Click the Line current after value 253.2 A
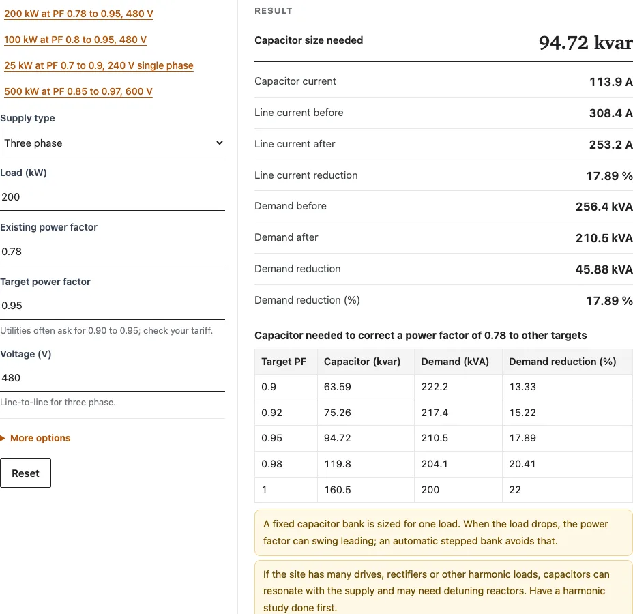This screenshot has width=633, height=614. pyautogui.click(x=610, y=145)
